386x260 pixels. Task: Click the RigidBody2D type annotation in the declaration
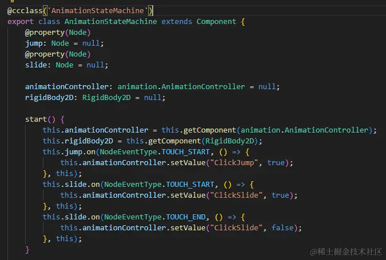point(106,98)
